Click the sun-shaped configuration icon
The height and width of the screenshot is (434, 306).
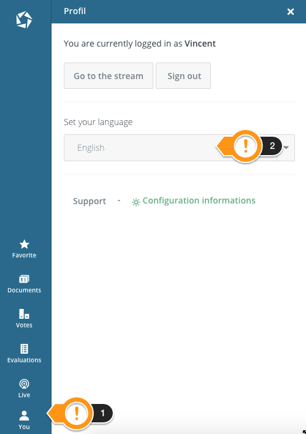tap(136, 202)
